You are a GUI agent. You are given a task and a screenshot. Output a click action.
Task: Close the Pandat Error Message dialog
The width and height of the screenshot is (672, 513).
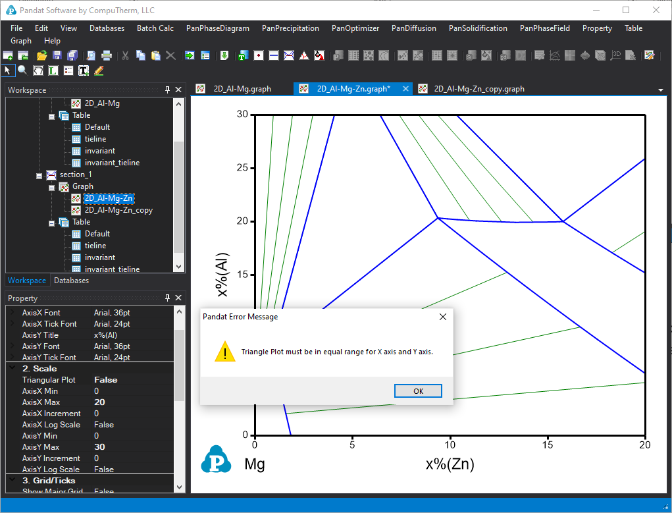coord(443,317)
